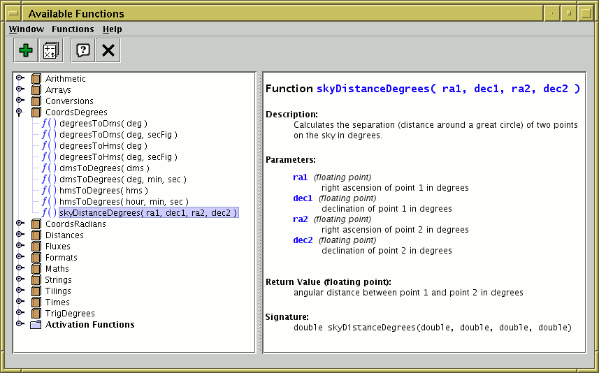
Task: Select dmsToDegrees( deg, min, sec ) function
Action: pos(122,180)
